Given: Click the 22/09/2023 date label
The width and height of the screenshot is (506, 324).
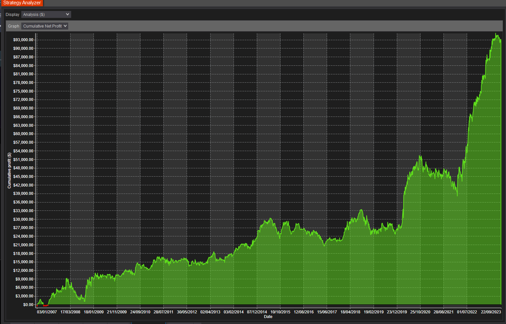Looking at the screenshot, I should click(490, 312).
